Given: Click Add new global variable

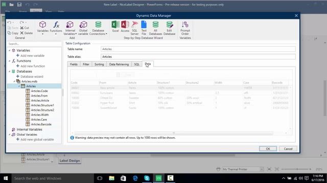Looking at the screenshot, I should pyautogui.click(x=35, y=139).
